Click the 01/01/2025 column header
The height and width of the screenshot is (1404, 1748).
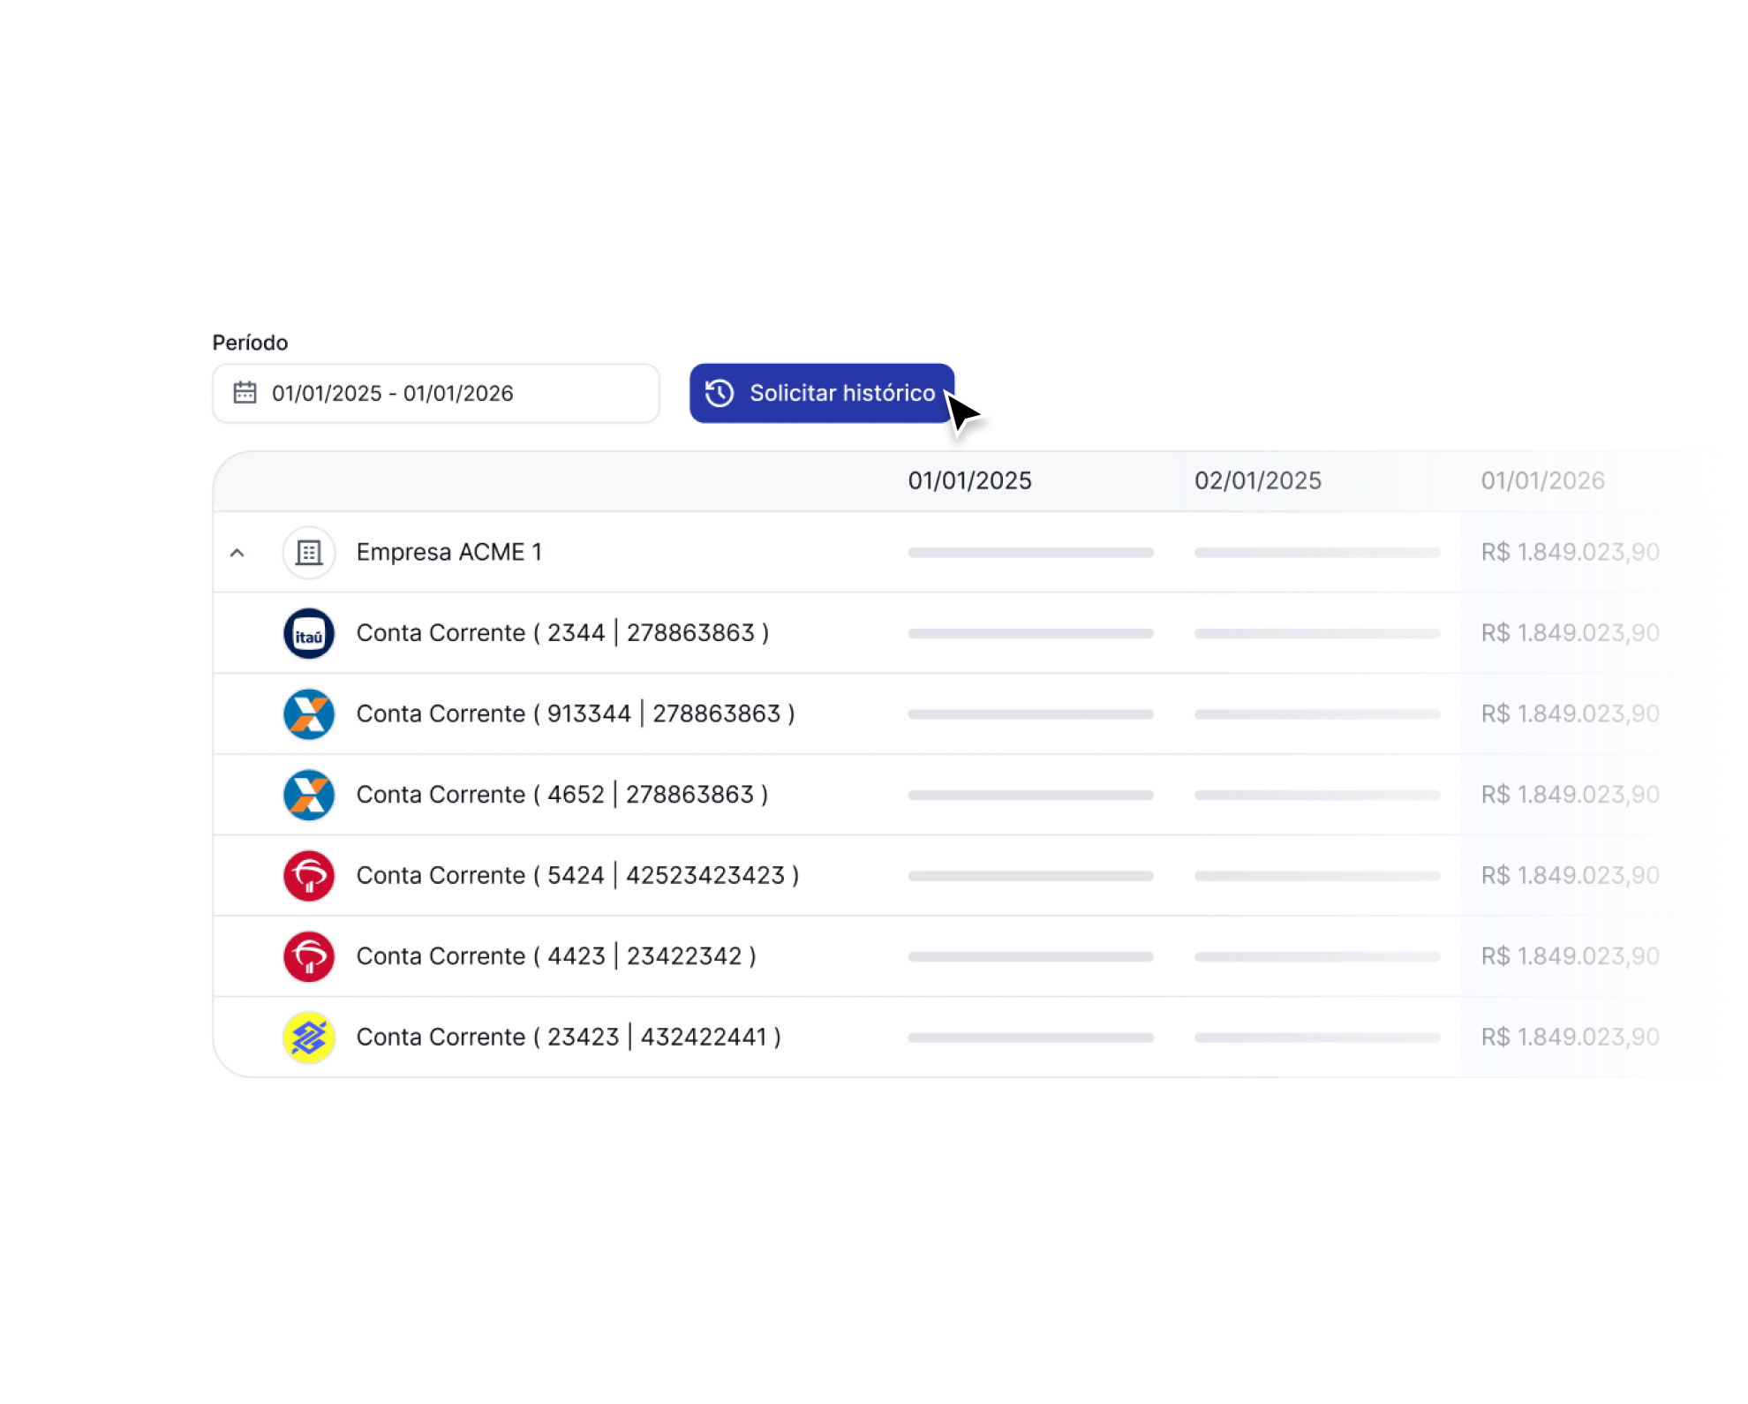coord(969,481)
